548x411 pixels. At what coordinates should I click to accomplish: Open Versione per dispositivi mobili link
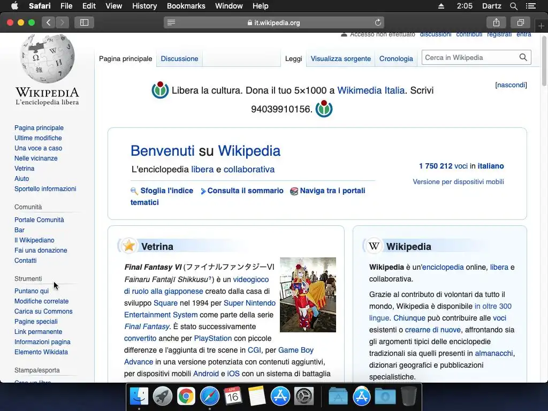tap(458, 182)
